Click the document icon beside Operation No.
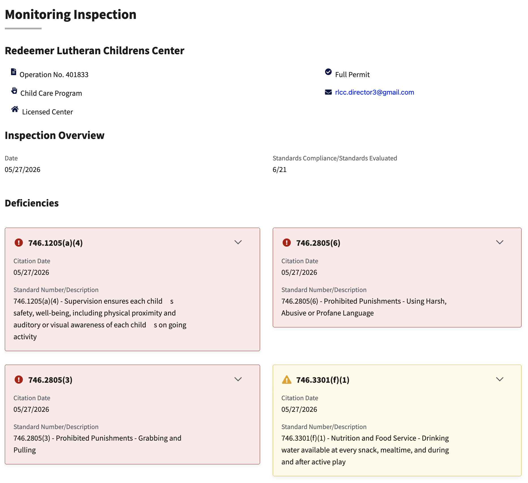The width and height of the screenshot is (528, 483). coord(13,72)
